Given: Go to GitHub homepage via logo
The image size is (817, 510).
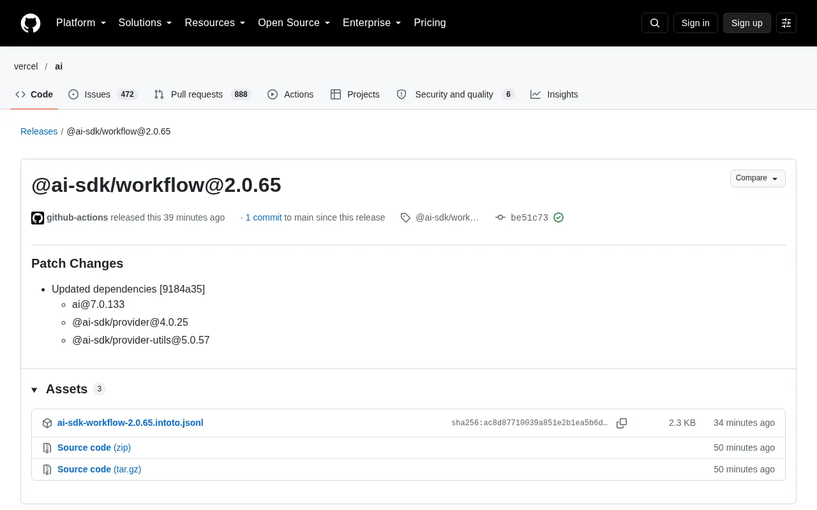Looking at the screenshot, I should 31,23.
